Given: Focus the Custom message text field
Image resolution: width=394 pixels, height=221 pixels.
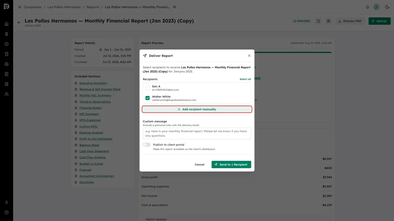Looking at the screenshot, I should pos(197,134).
